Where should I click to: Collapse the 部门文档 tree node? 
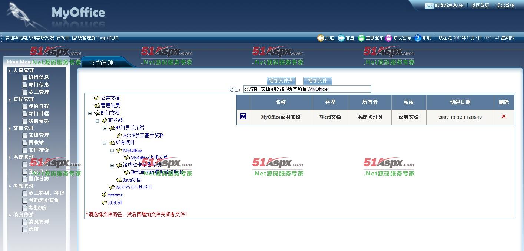click(x=90, y=113)
